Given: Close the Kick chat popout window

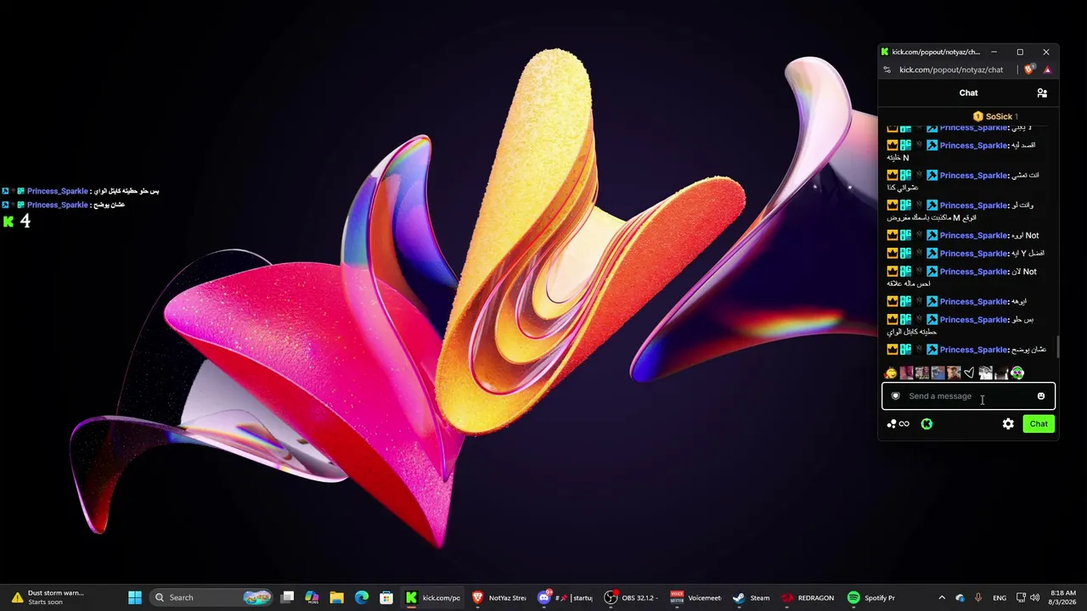Looking at the screenshot, I should [x=1046, y=52].
